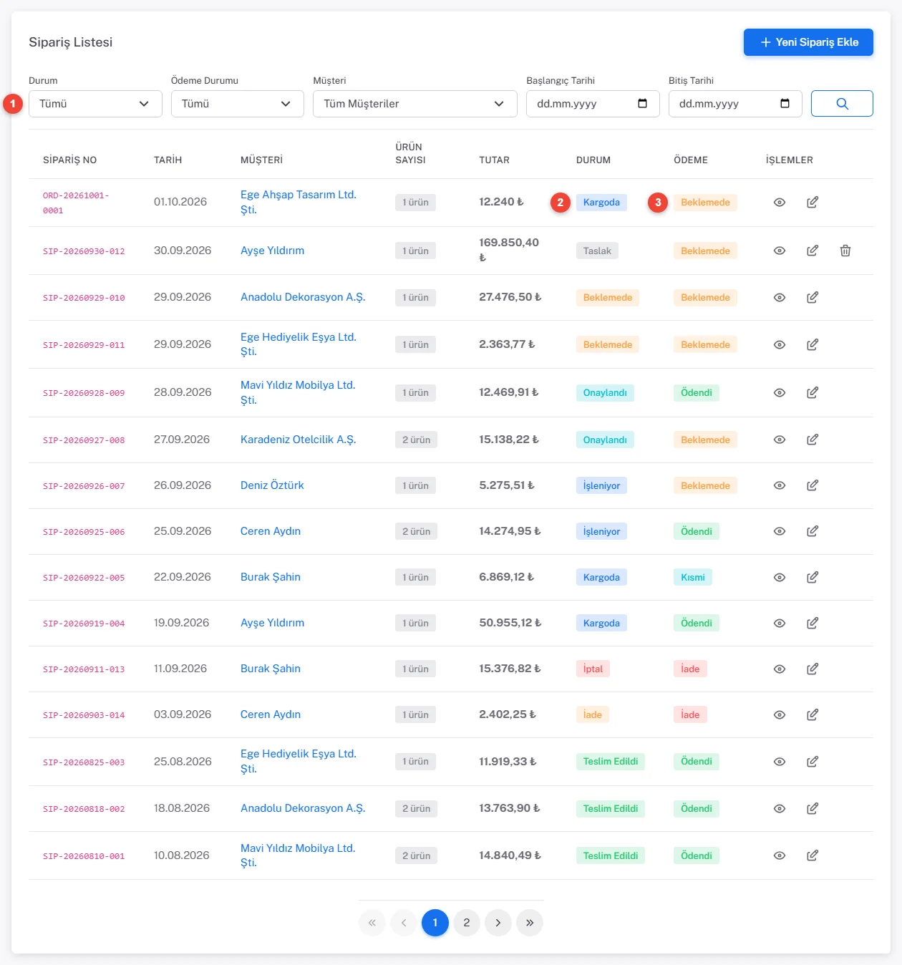View order SIP-20260922-005 details
Image resolution: width=902 pixels, height=965 pixels.
(x=780, y=578)
